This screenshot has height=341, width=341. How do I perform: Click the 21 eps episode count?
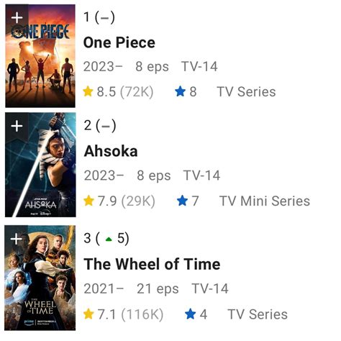click(x=158, y=288)
